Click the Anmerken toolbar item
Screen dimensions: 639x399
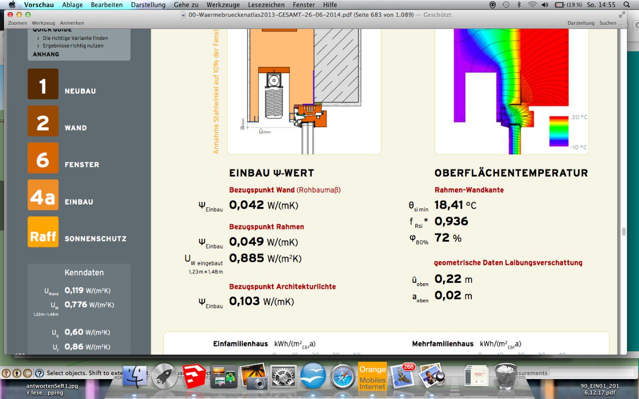point(72,23)
